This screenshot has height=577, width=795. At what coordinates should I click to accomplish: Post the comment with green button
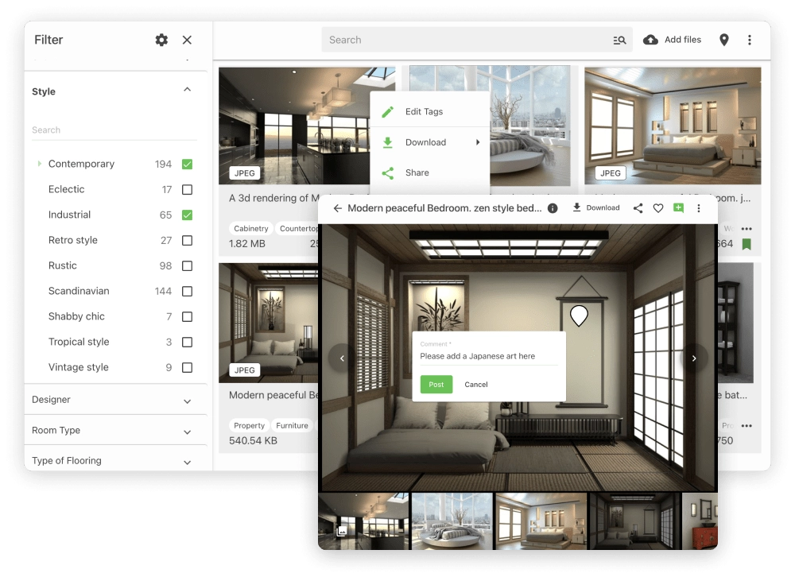click(436, 385)
